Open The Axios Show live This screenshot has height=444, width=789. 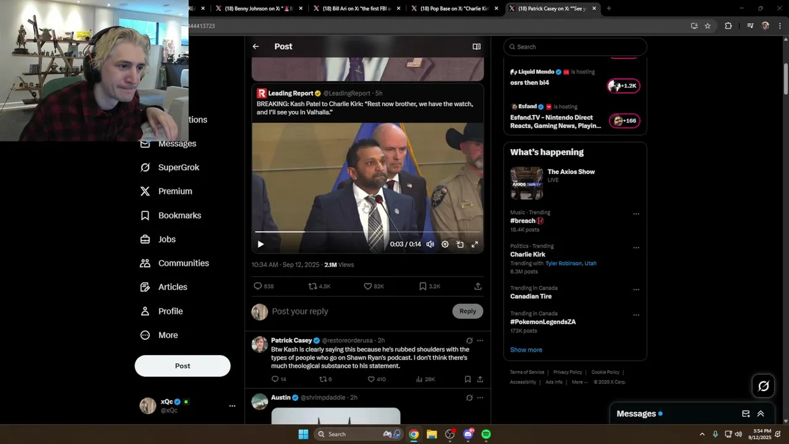click(x=575, y=183)
